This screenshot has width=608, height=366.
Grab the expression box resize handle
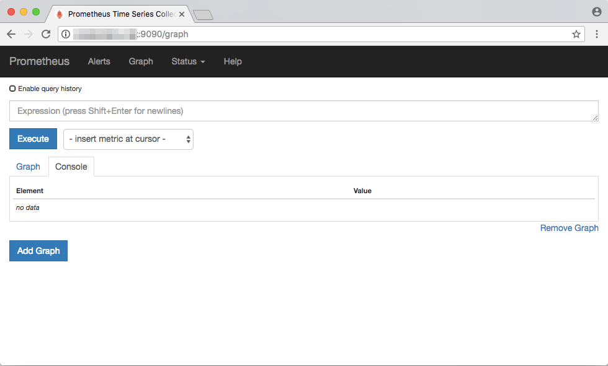(x=595, y=118)
